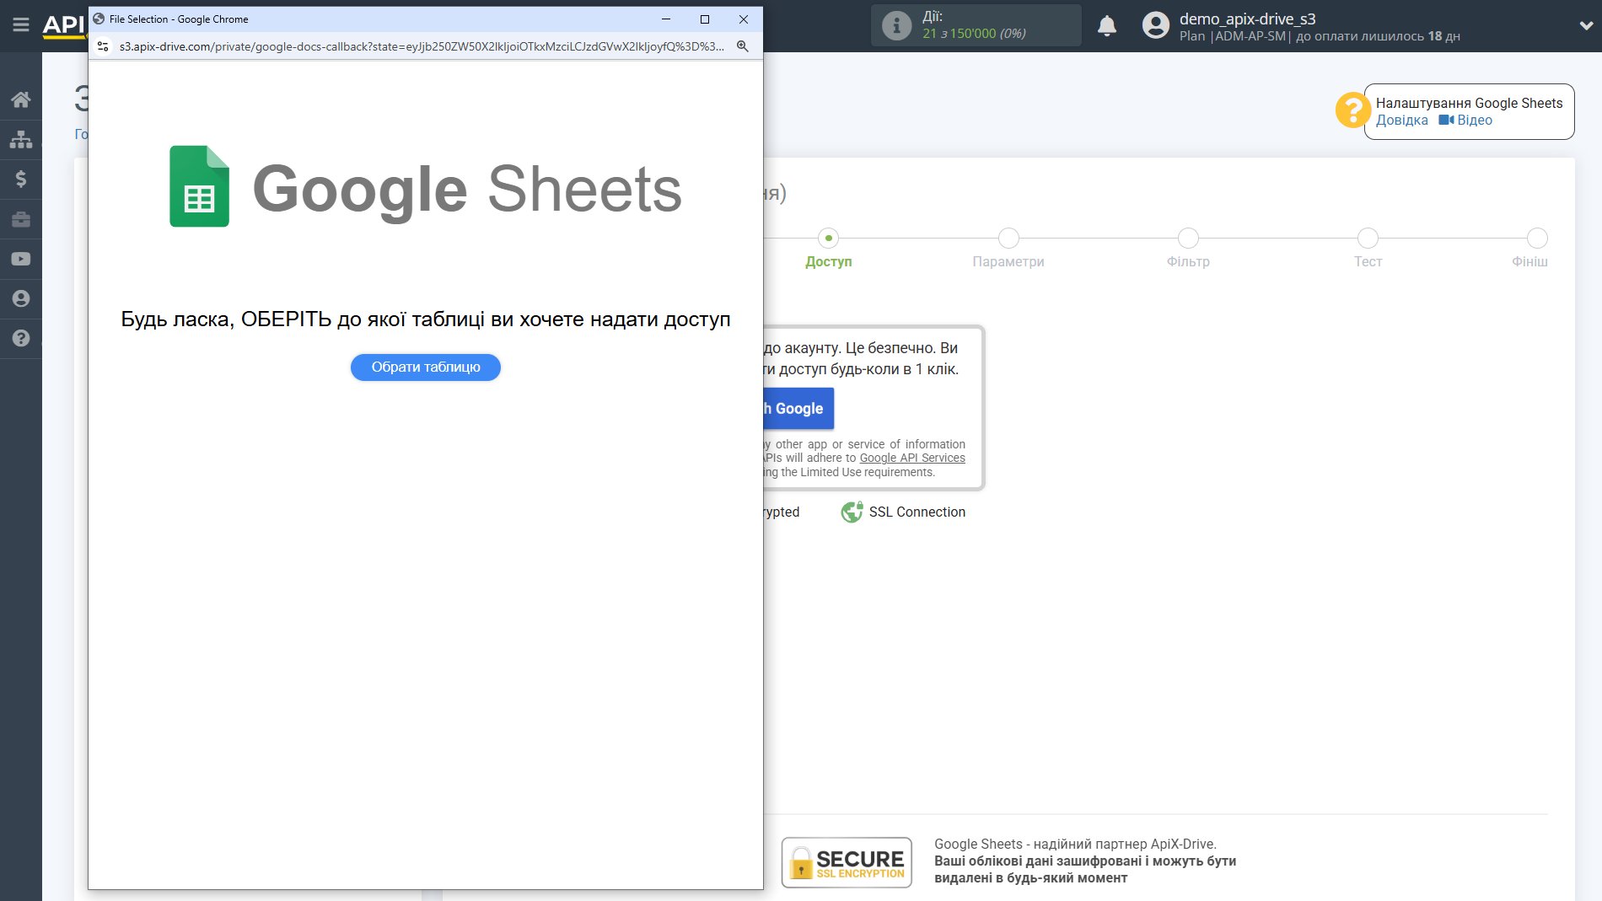Click the Secure SSL Encryption badge
Screen dimensions: 1602x901
tap(847, 862)
